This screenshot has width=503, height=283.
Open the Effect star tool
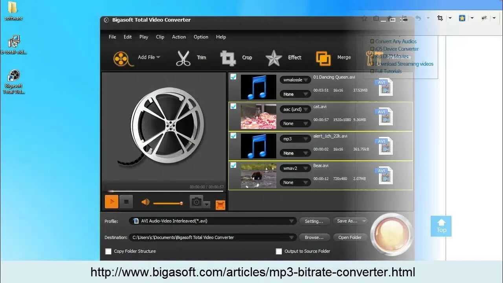[274, 58]
